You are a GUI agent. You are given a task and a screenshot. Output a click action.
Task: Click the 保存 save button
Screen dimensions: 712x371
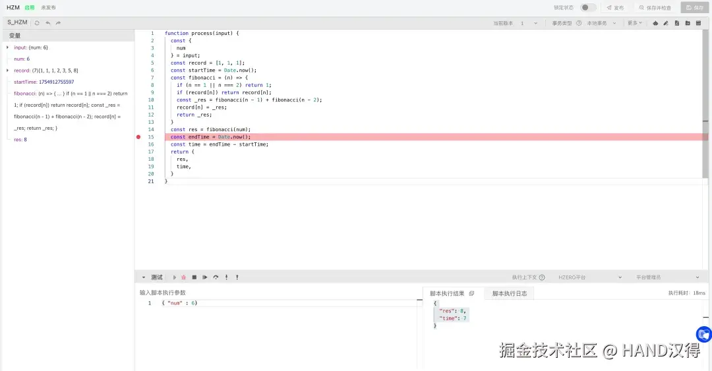tap(695, 8)
